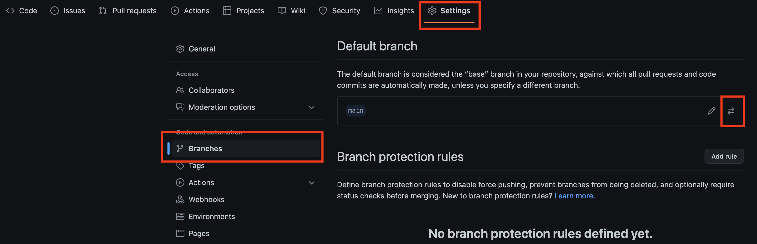Click the pencil rename branch icon
This screenshot has height=244, width=757.
(711, 111)
